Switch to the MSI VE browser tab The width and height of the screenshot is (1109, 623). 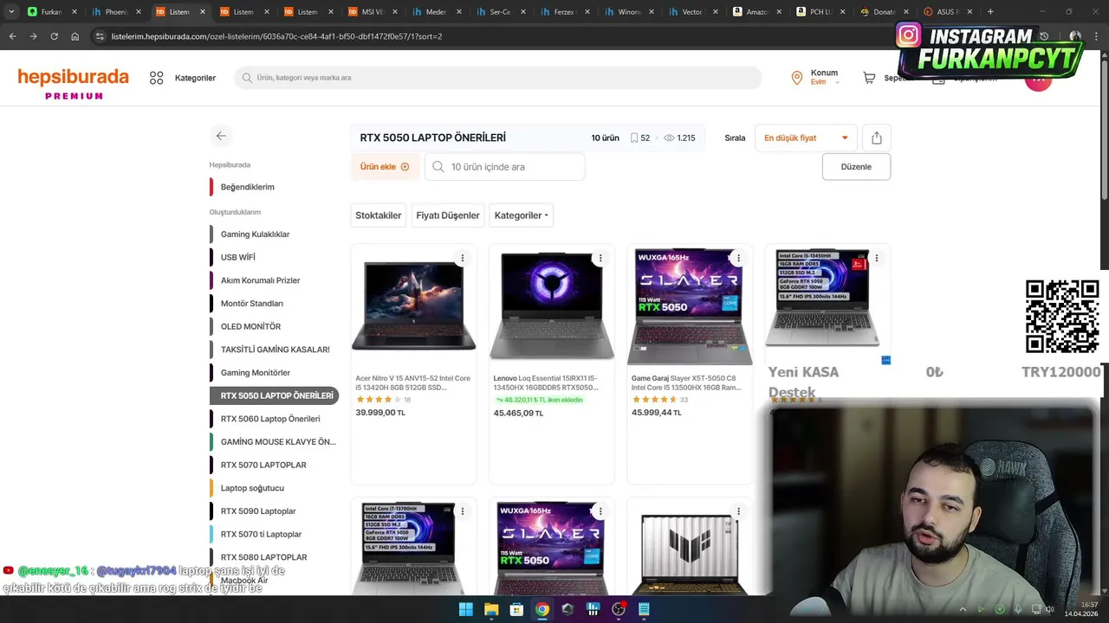373,12
